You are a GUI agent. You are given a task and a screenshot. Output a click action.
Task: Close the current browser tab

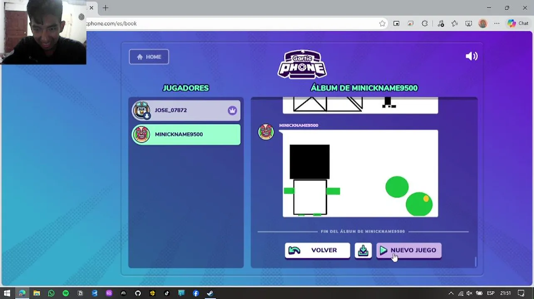point(91,8)
